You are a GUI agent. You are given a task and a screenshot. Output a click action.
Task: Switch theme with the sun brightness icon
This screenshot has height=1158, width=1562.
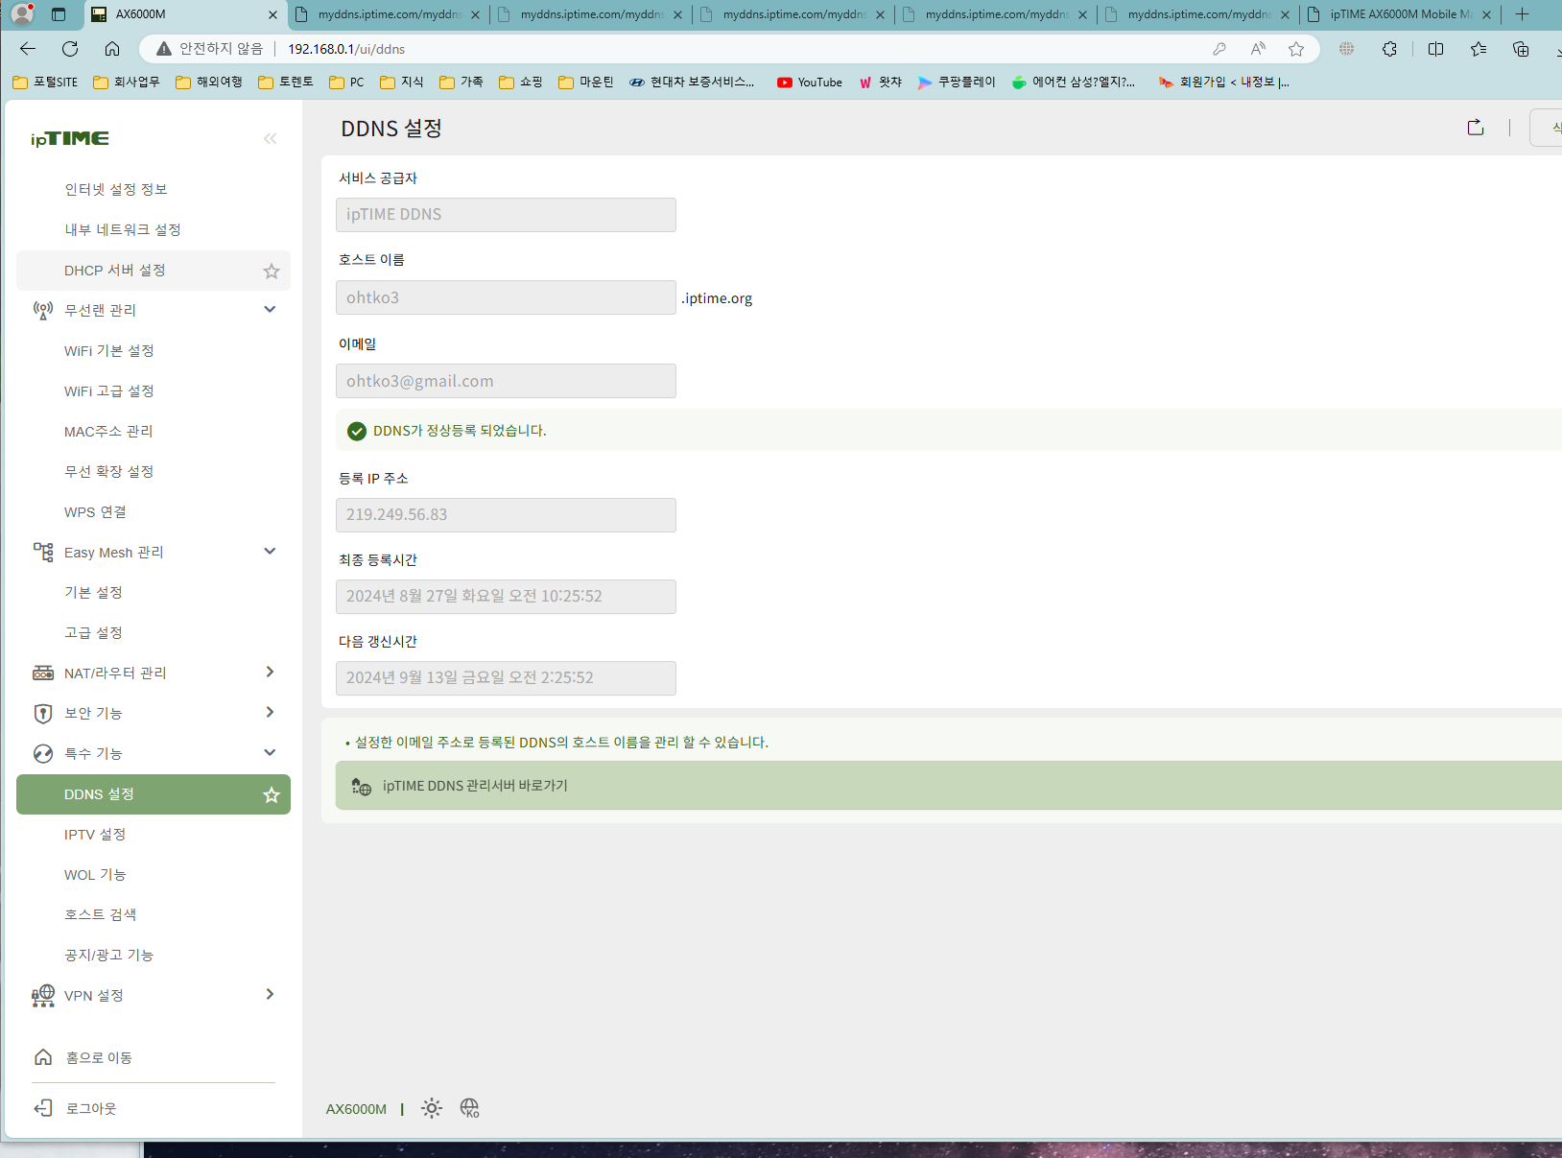432,1109
